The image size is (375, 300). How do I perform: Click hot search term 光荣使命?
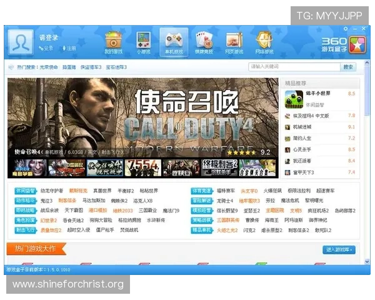[49, 67]
